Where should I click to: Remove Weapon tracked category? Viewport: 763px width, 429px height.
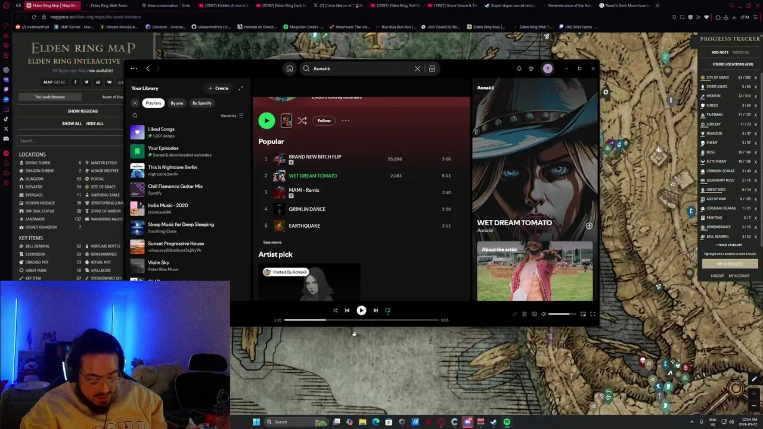click(755, 96)
